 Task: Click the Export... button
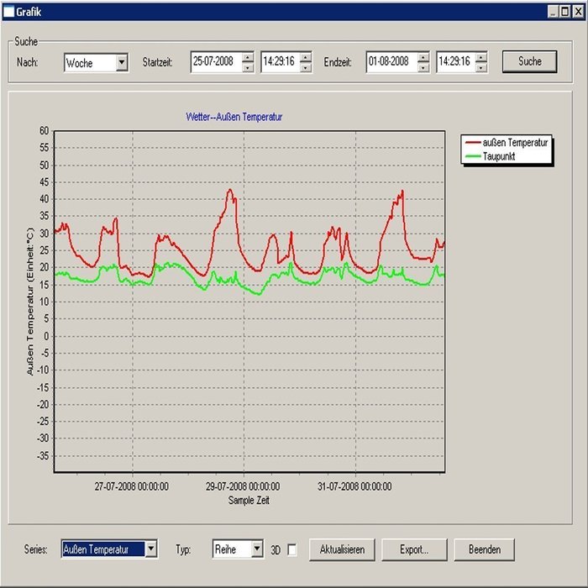click(x=414, y=549)
